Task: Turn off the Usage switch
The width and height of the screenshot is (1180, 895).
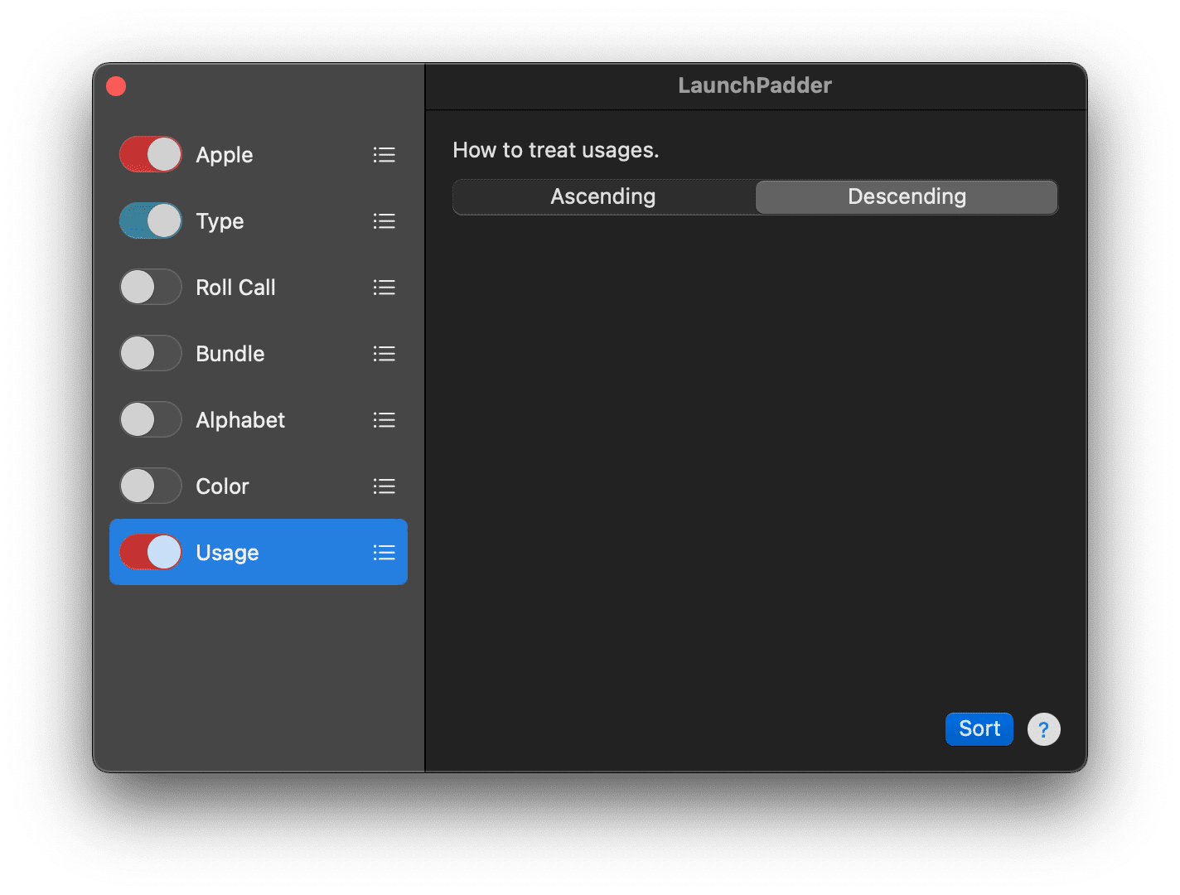Action: [151, 552]
